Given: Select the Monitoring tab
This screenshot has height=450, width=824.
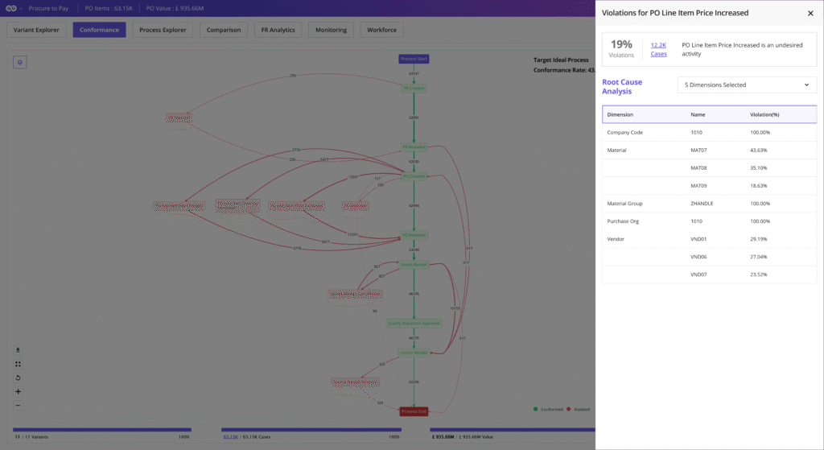Looking at the screenshot, I should click(x=331, y=30).
